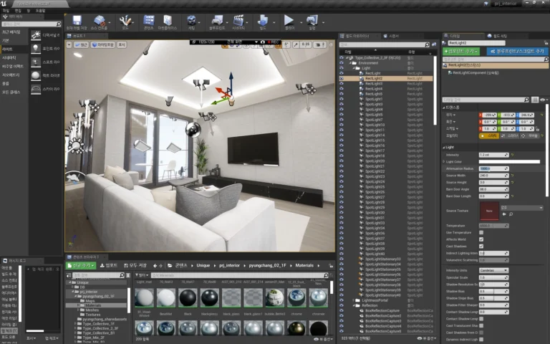
Task: Click the camera icon on the recording overlay
Action: click(262, 42)
